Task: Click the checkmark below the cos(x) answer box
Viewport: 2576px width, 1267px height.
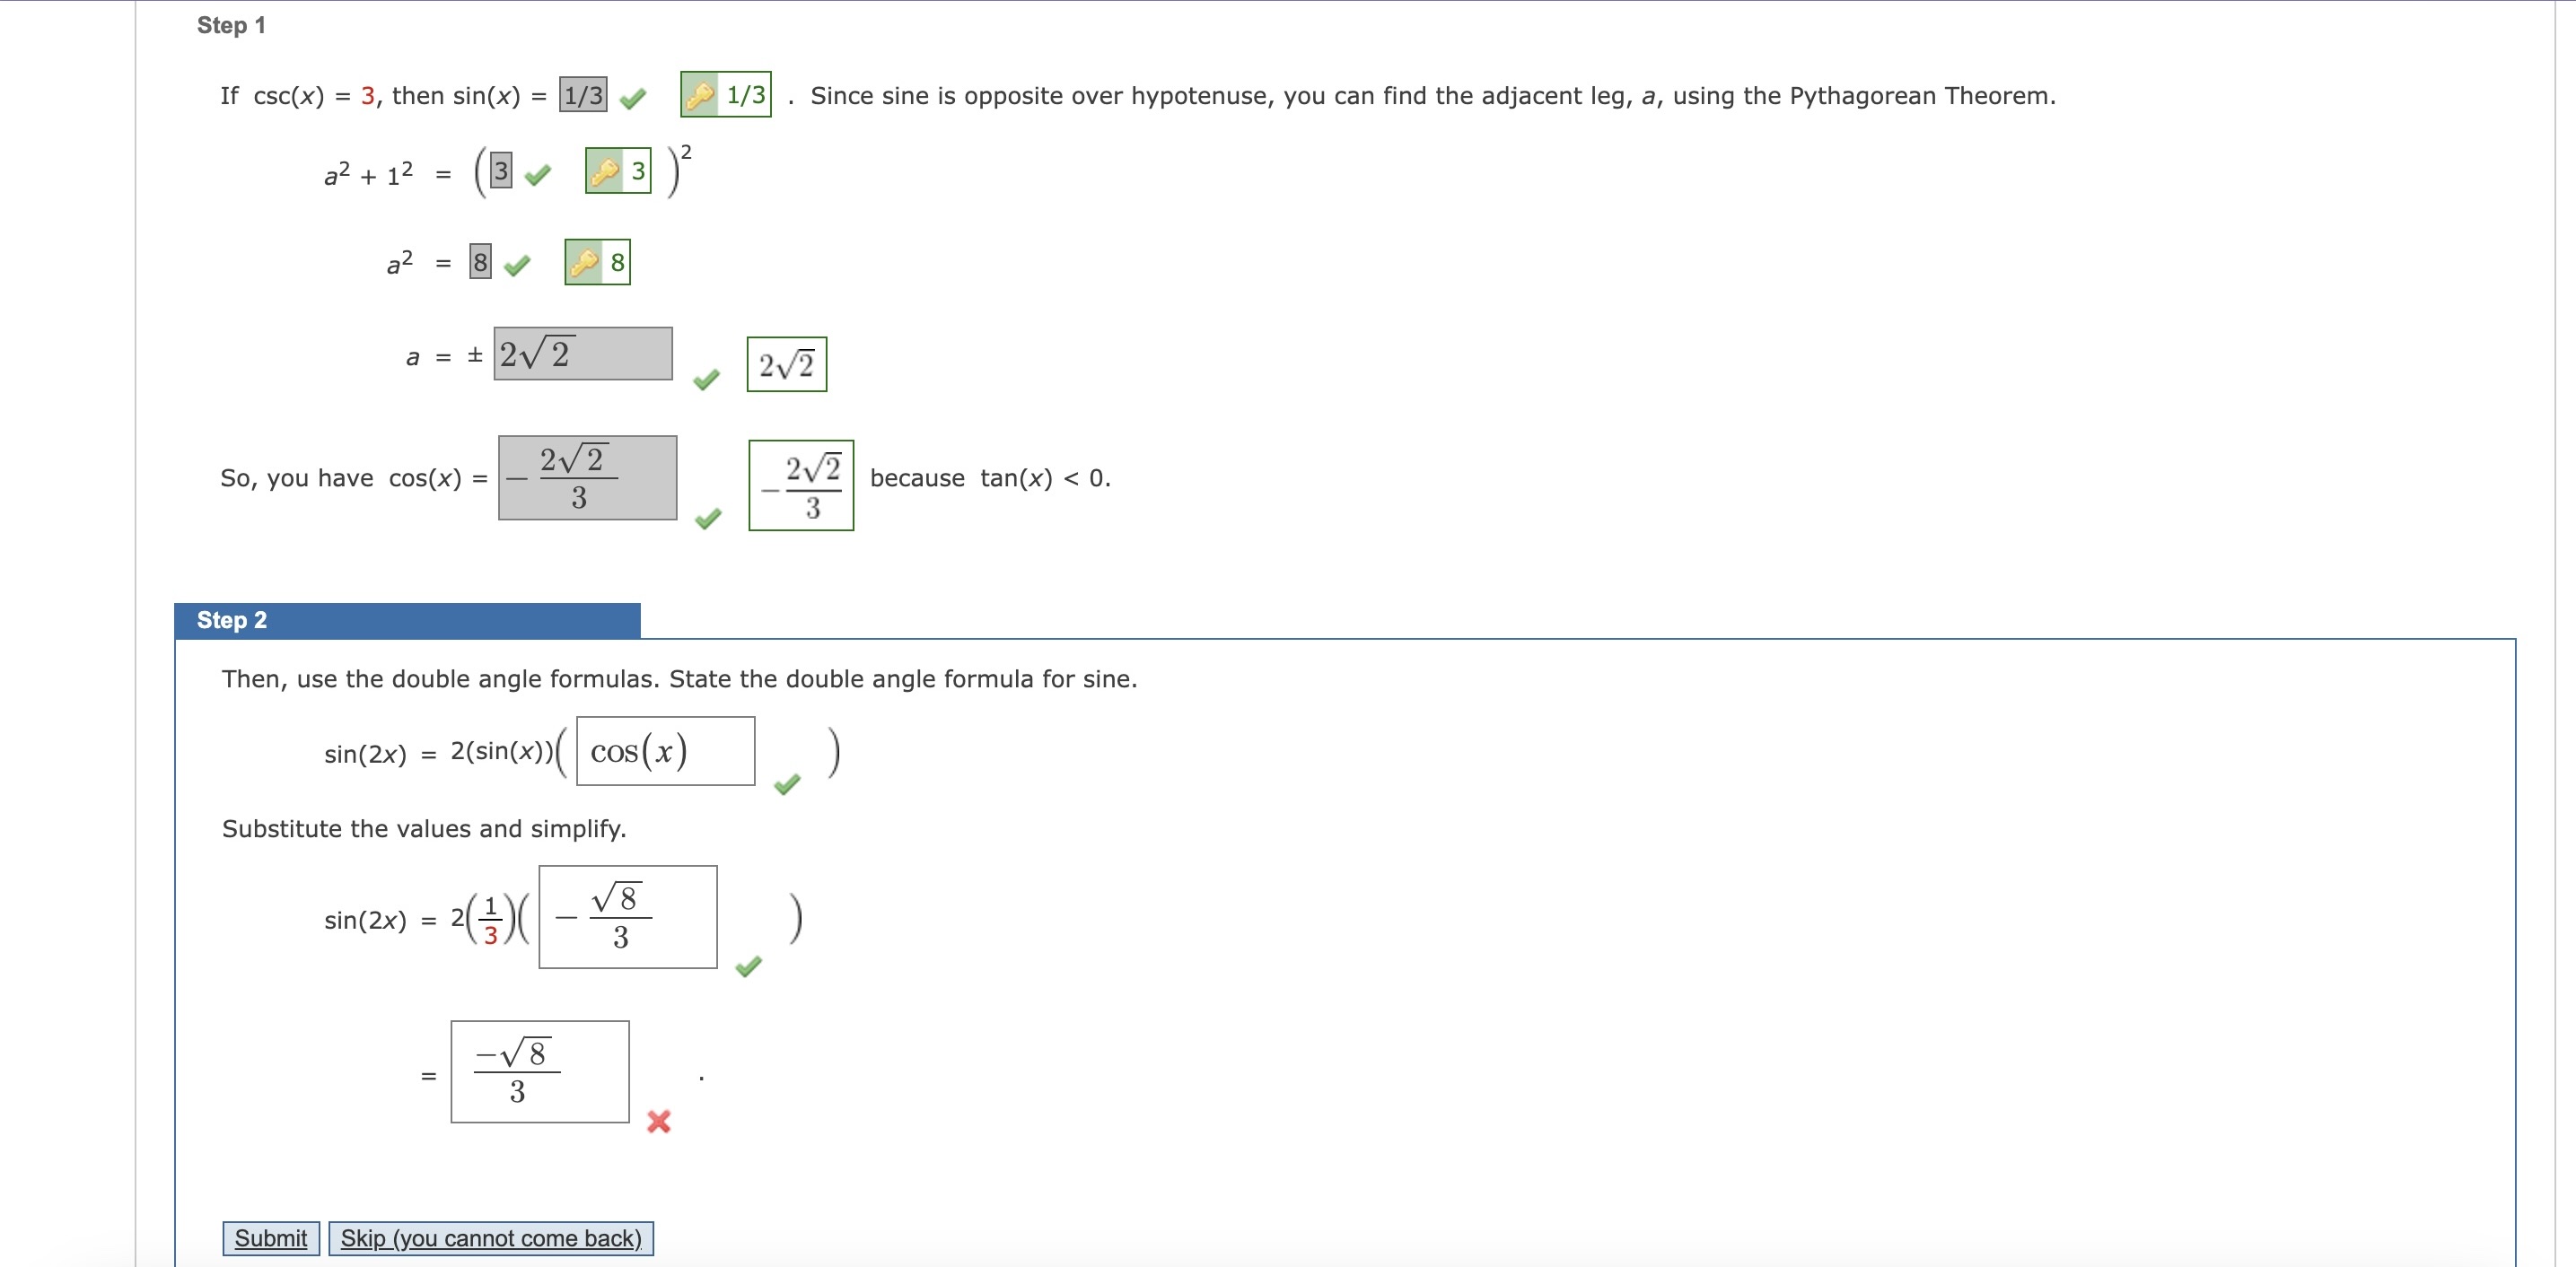Action: [709, 519]
